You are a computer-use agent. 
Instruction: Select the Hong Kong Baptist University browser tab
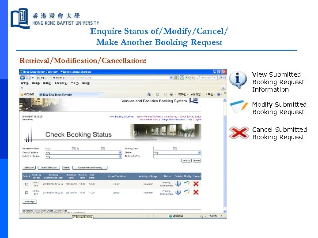coord(68,94)
